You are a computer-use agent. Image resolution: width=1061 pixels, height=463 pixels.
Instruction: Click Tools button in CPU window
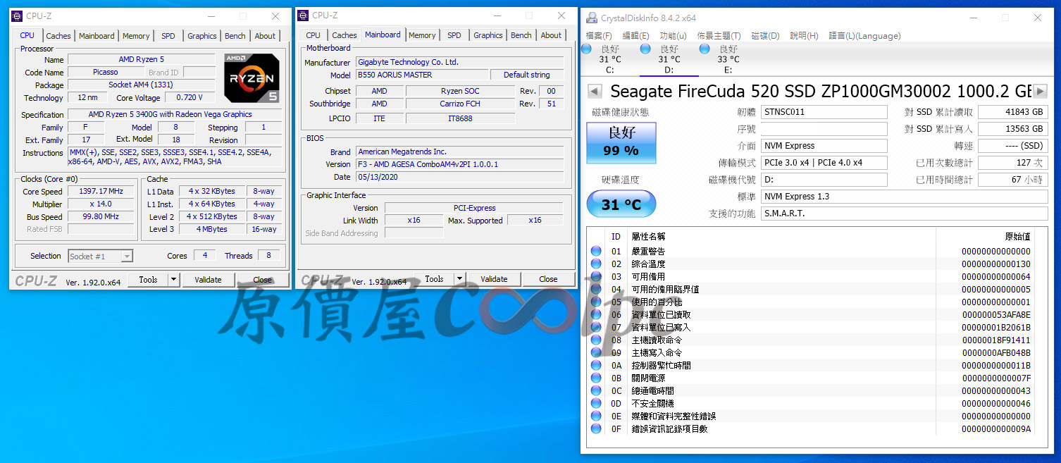[149, 280]
